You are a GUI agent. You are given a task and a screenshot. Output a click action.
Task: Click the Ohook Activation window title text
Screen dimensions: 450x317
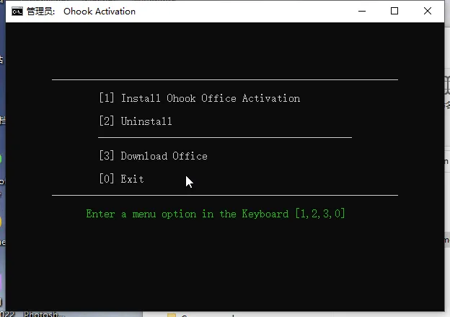[x=100, y=12]
